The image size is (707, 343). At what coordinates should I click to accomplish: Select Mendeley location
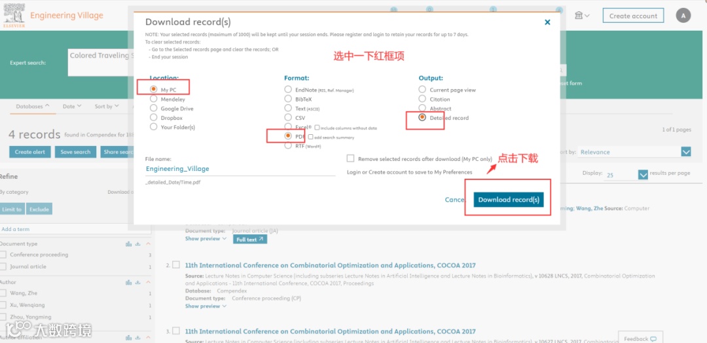click(x=154, y=99)
